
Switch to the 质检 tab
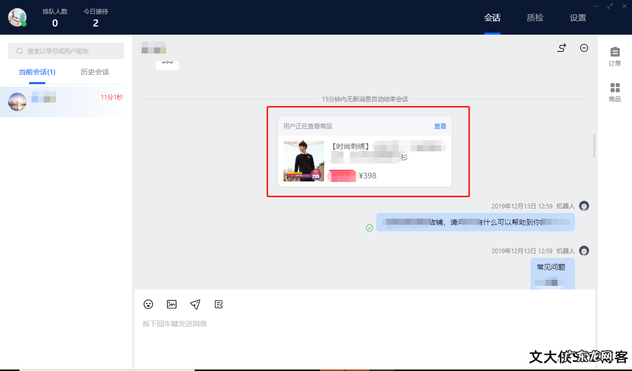tap(535, 17)
